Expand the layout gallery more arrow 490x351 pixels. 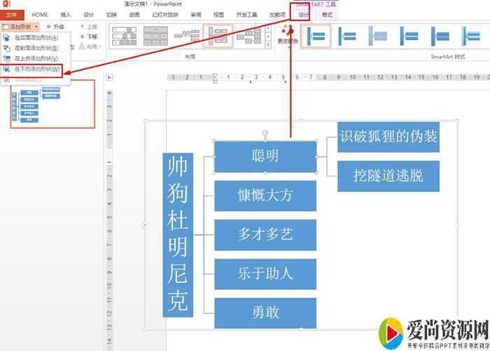pos(267,45)
